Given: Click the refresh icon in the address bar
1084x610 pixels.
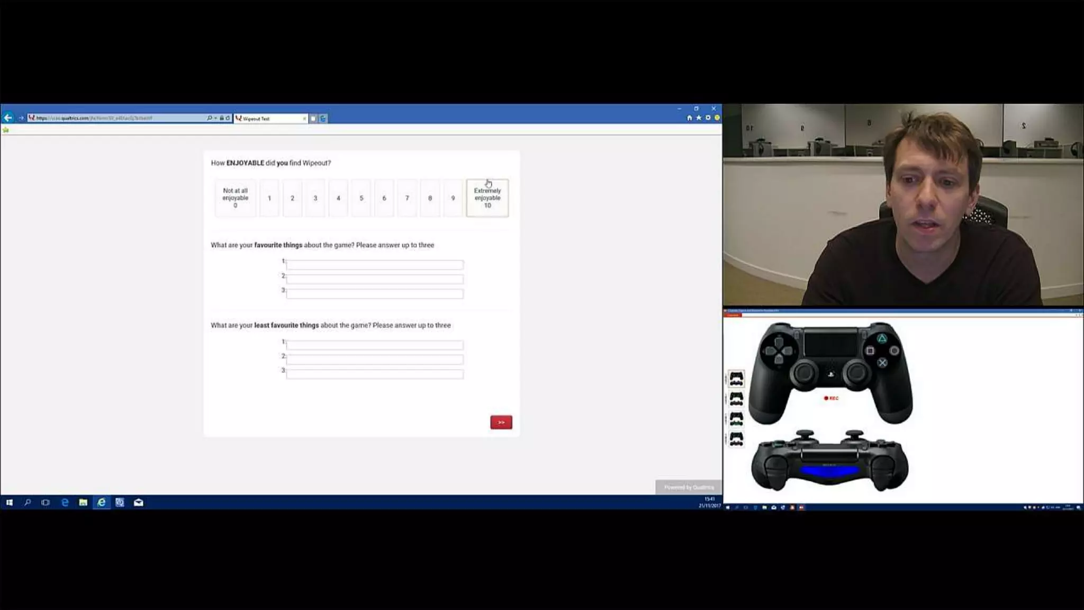Looking at the screenshot, I should click(x=228, y=118).
